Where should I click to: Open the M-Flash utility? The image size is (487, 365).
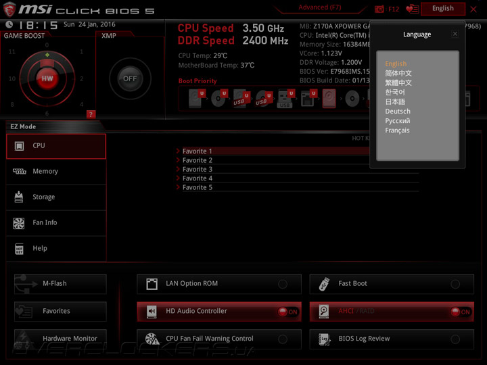(61, 284)
